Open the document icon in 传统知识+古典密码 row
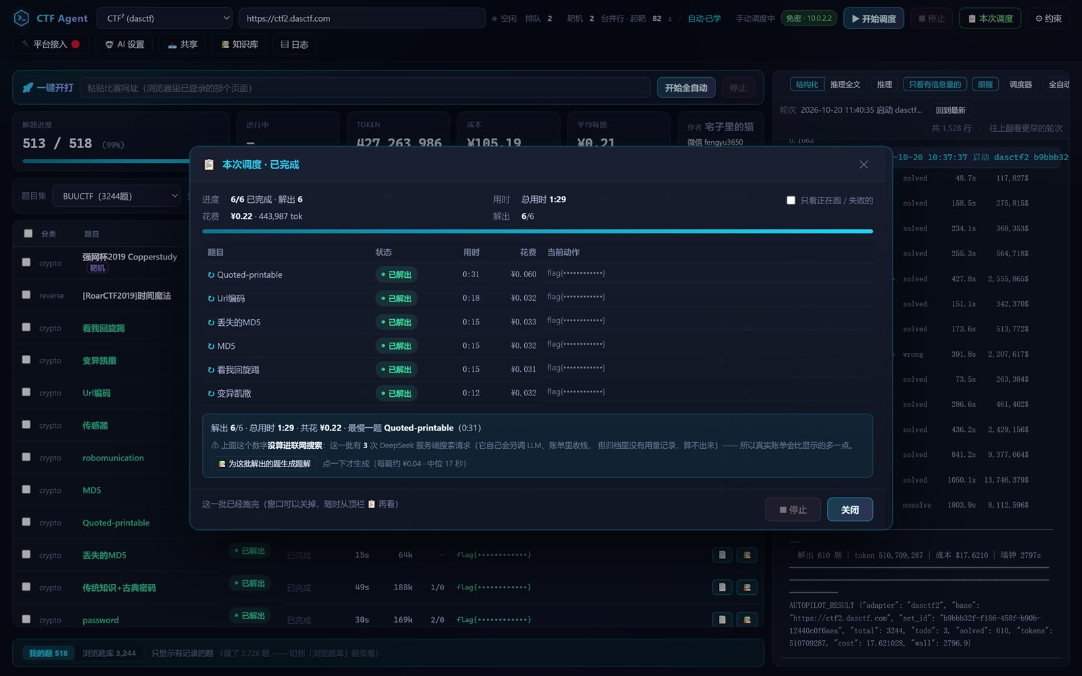The image size is (1082, 676). (x=722, y=587)
